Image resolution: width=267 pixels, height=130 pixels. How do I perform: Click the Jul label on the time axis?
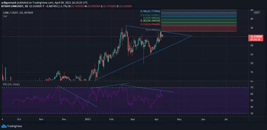pyautogui.click(x=226, y=119)
